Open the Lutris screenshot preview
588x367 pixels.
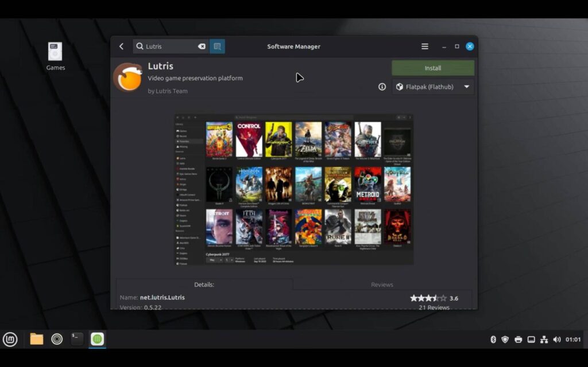tap(294, 190)
